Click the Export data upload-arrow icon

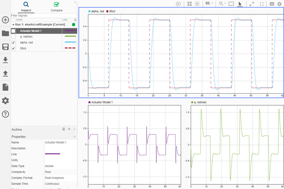[5, 73]
